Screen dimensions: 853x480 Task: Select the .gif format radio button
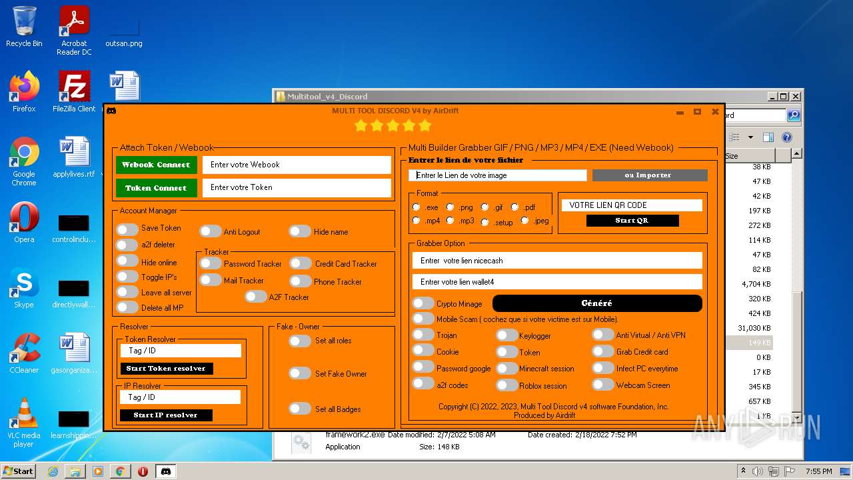click(x=484, y=207)
